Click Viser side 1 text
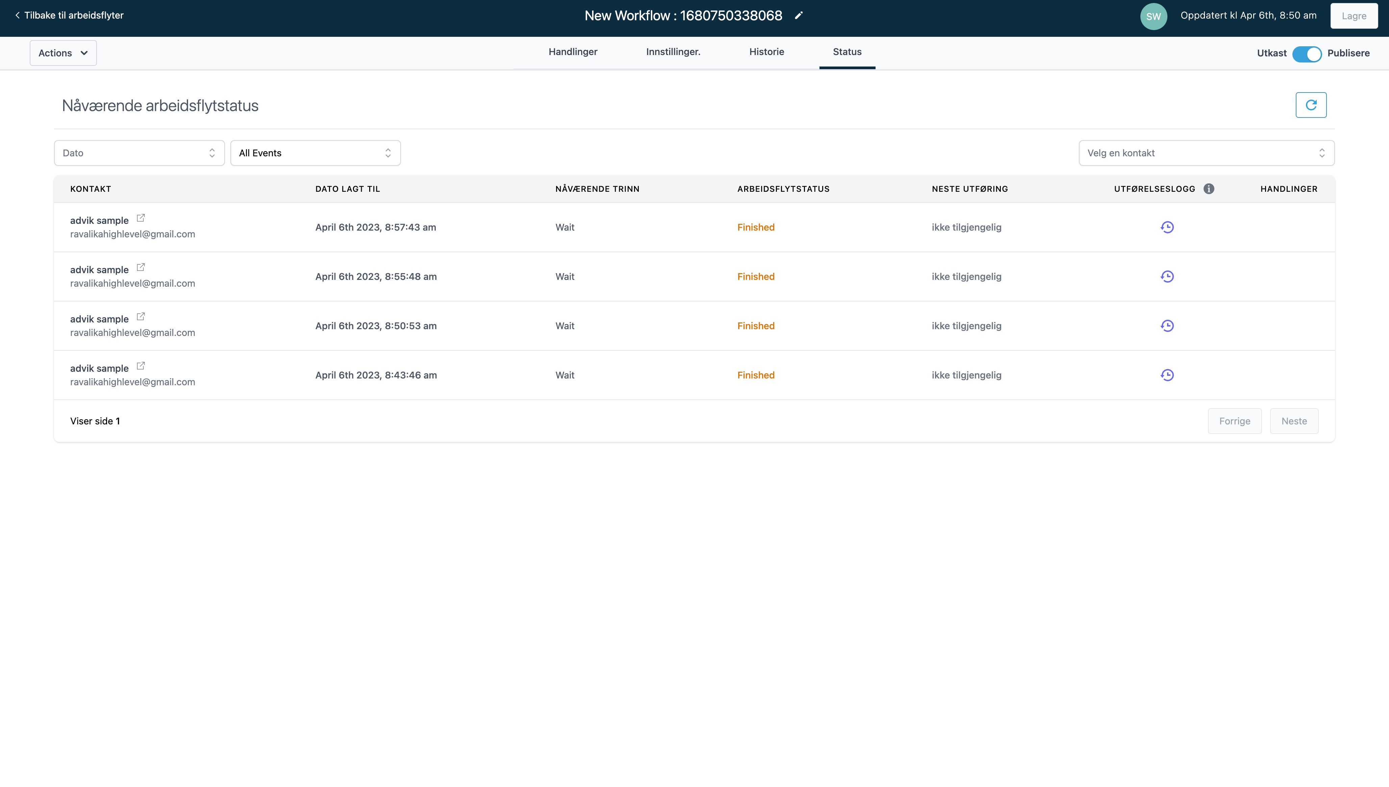The height and width of the screenshot is (787, 1389). pyautogui.click(x=95, y=421)
